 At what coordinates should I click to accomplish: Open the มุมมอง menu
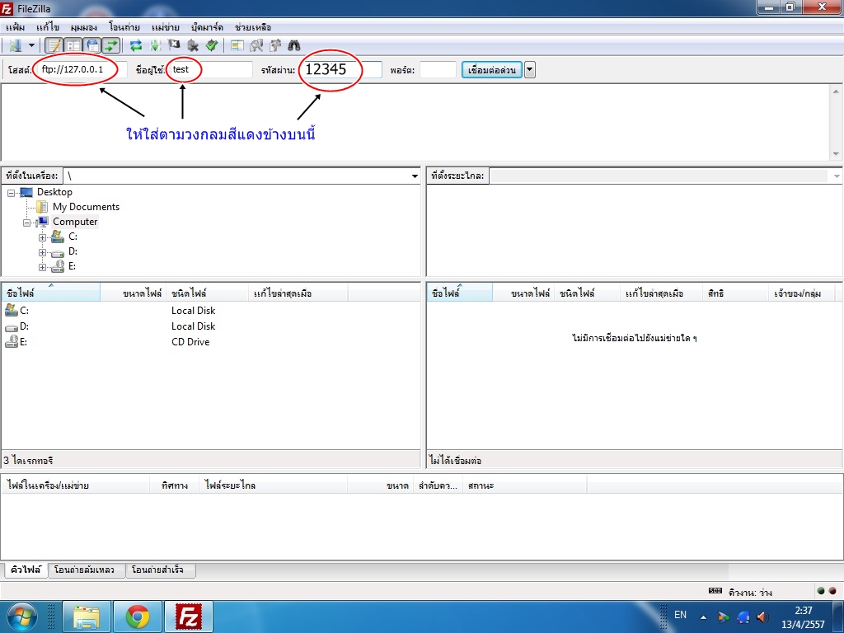[83, 27]
